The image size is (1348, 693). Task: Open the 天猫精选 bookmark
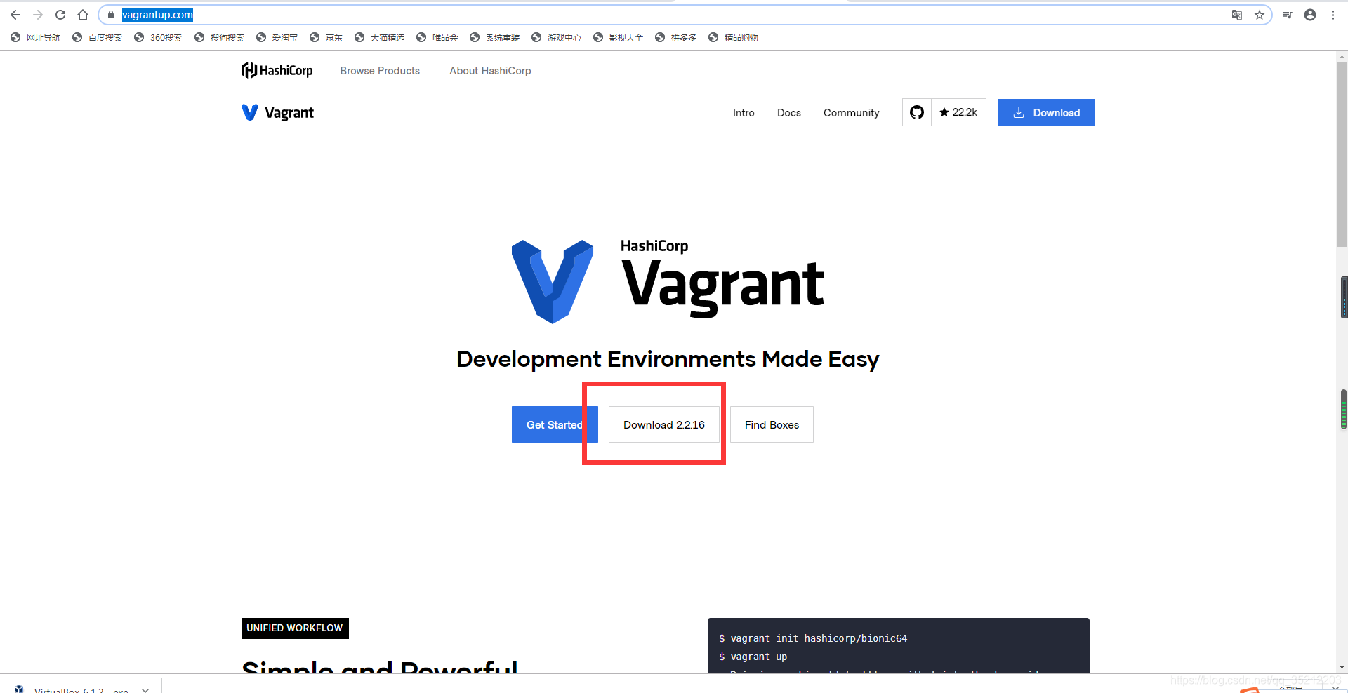coord(380,37)
